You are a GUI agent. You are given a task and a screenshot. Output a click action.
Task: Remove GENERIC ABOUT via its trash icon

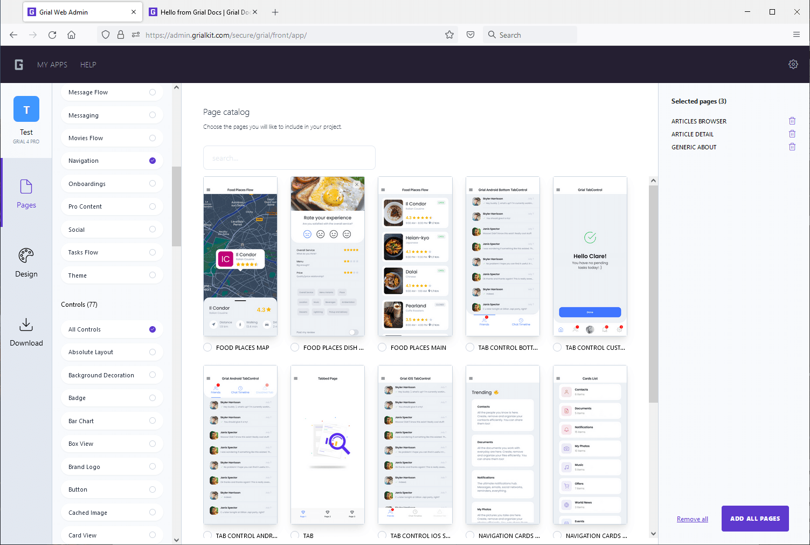point(792,146)
